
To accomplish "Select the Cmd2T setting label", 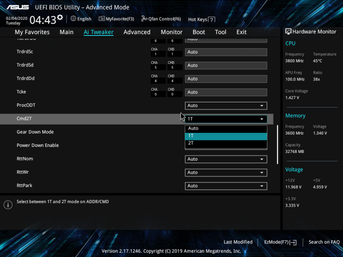I will tap(24, 119).
